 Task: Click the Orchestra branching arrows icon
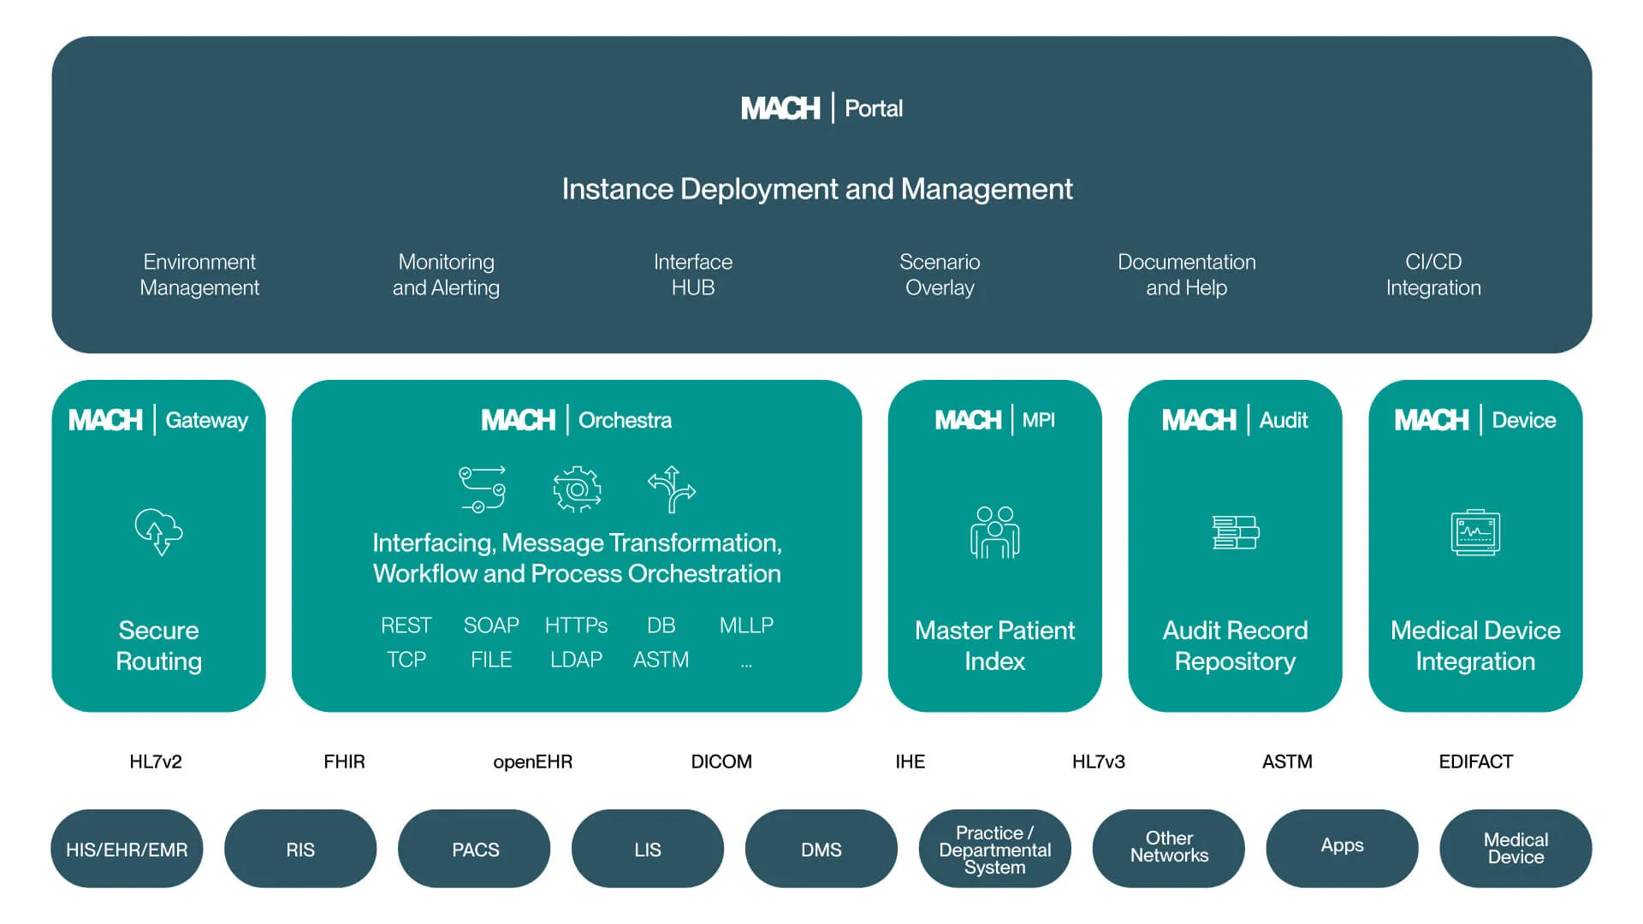[x=672, y=489]
